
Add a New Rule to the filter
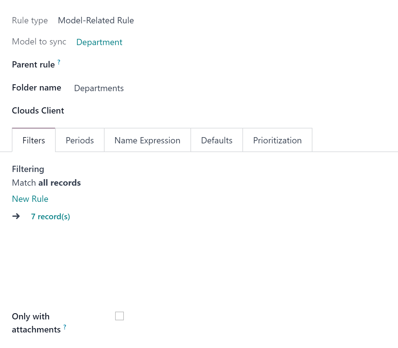coord(30,199)
